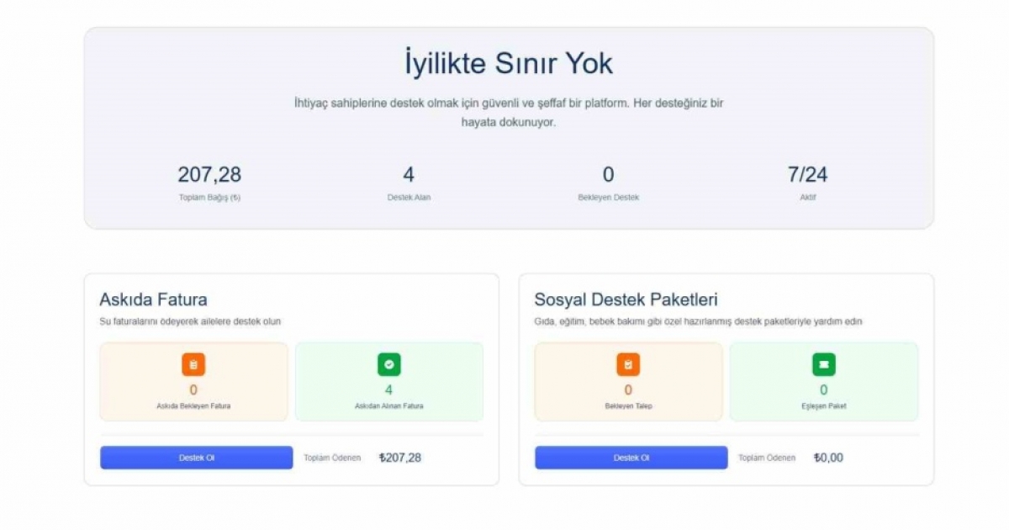Click the Su faturalarını ödeyerek subtitle text
The height and width of the screenshot is (530, 1009).
[x=190, y=321]
